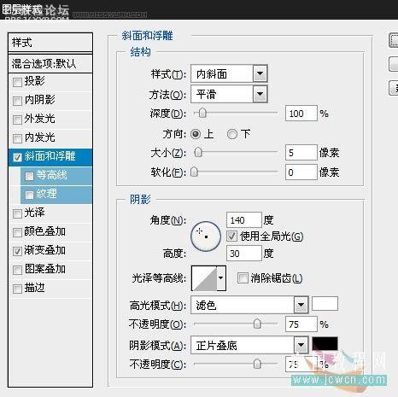Enable the Drop Shadow (投影) checkbox
Screen dimensions: 398x397
point(17,82)
